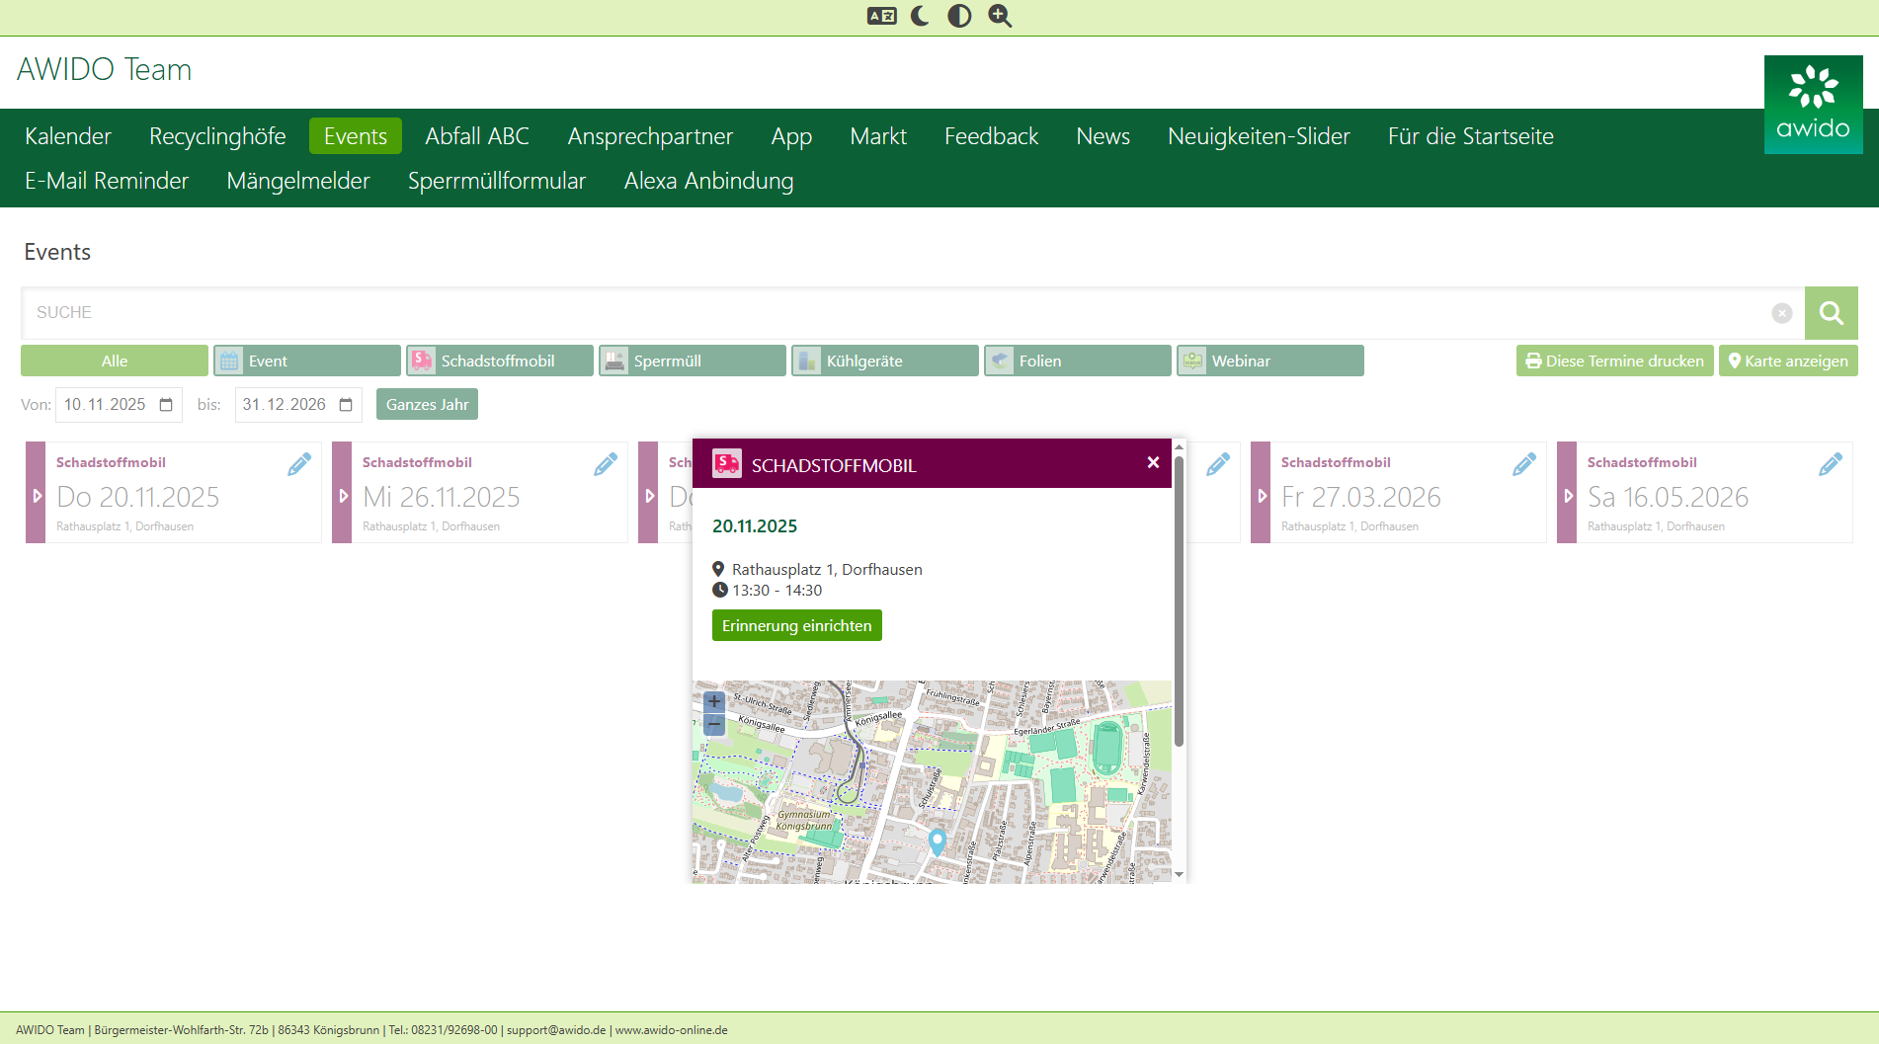
Task: Expand the Mi 26.11.2025 event card arrow
Action: pos(343,496)
